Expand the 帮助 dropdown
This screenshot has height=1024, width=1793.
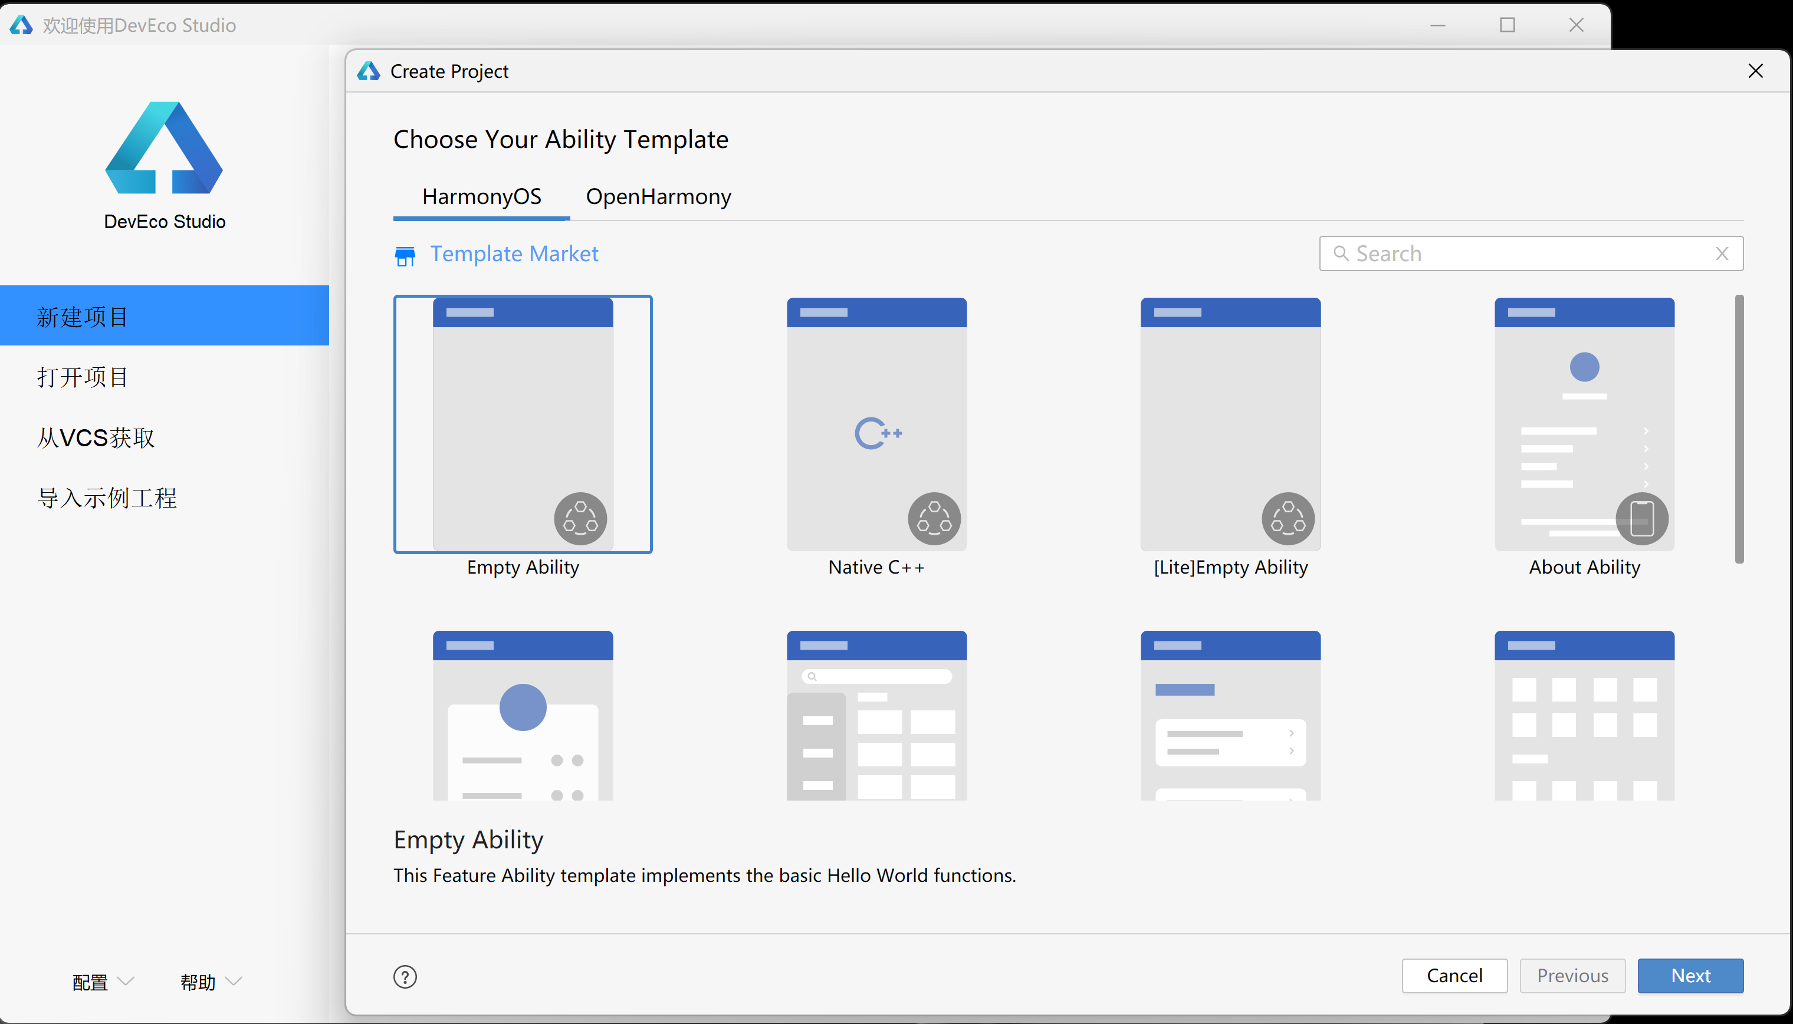point(211,982)
